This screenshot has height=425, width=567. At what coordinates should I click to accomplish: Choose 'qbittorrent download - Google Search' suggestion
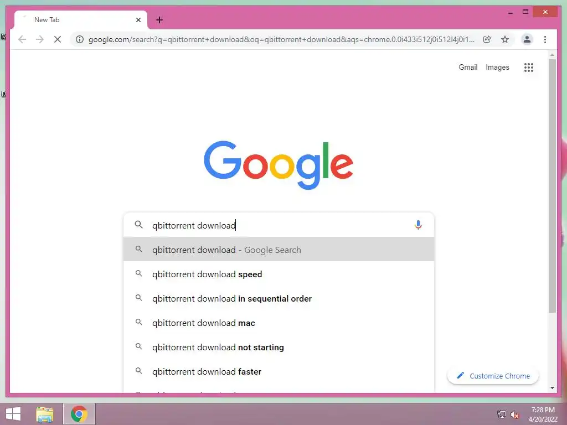279,250
